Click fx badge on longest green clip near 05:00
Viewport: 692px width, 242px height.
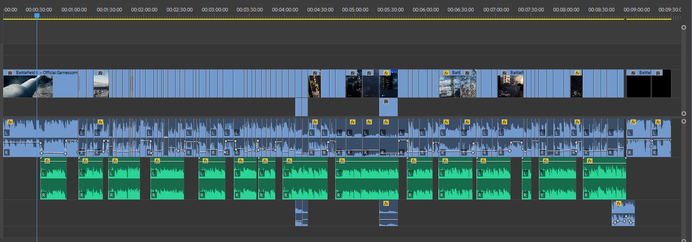coord(341,161)
